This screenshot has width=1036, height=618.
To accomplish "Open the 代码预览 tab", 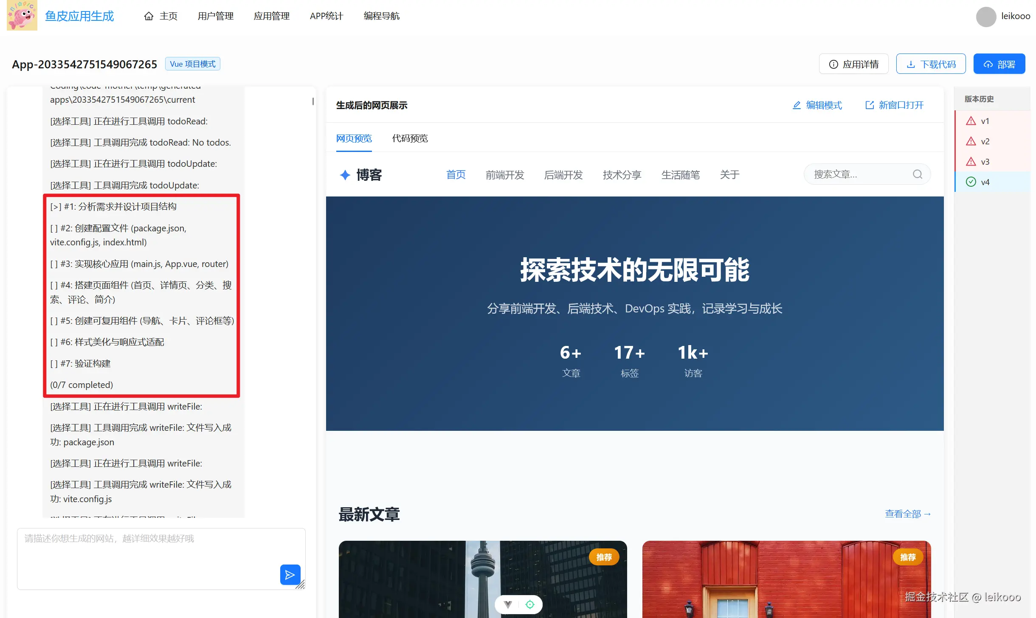I will [410, 138].
